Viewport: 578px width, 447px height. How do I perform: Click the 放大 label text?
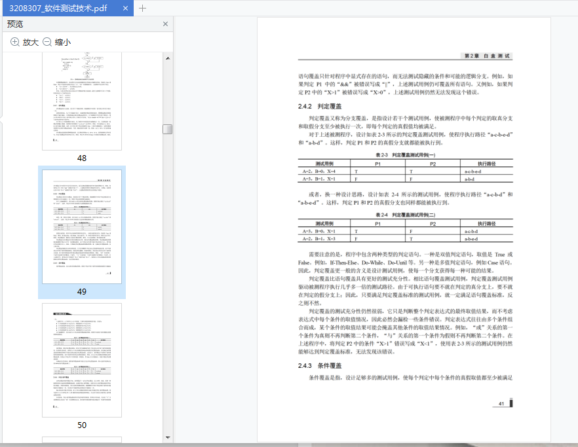(x=31, y=43)
